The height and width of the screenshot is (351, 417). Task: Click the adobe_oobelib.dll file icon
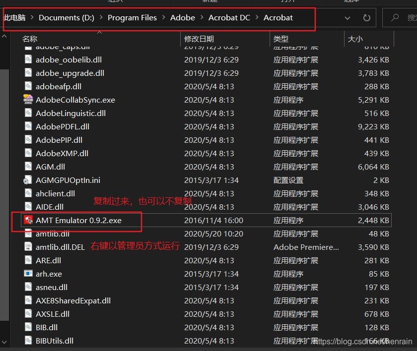click(x=28, y=59)
